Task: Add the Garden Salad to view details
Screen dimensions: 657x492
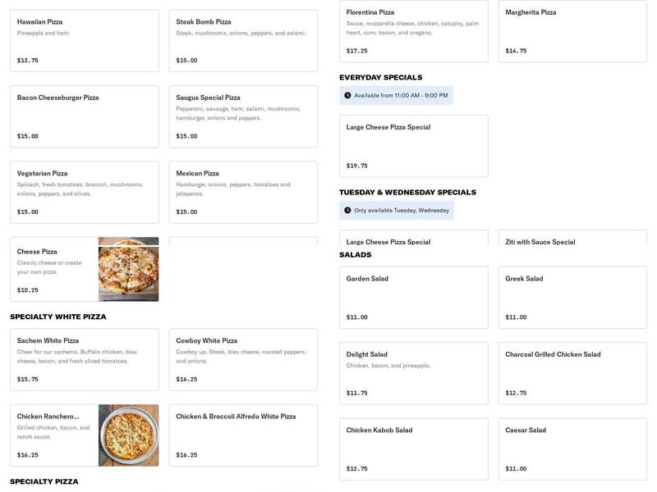Action: pos(415,295)
